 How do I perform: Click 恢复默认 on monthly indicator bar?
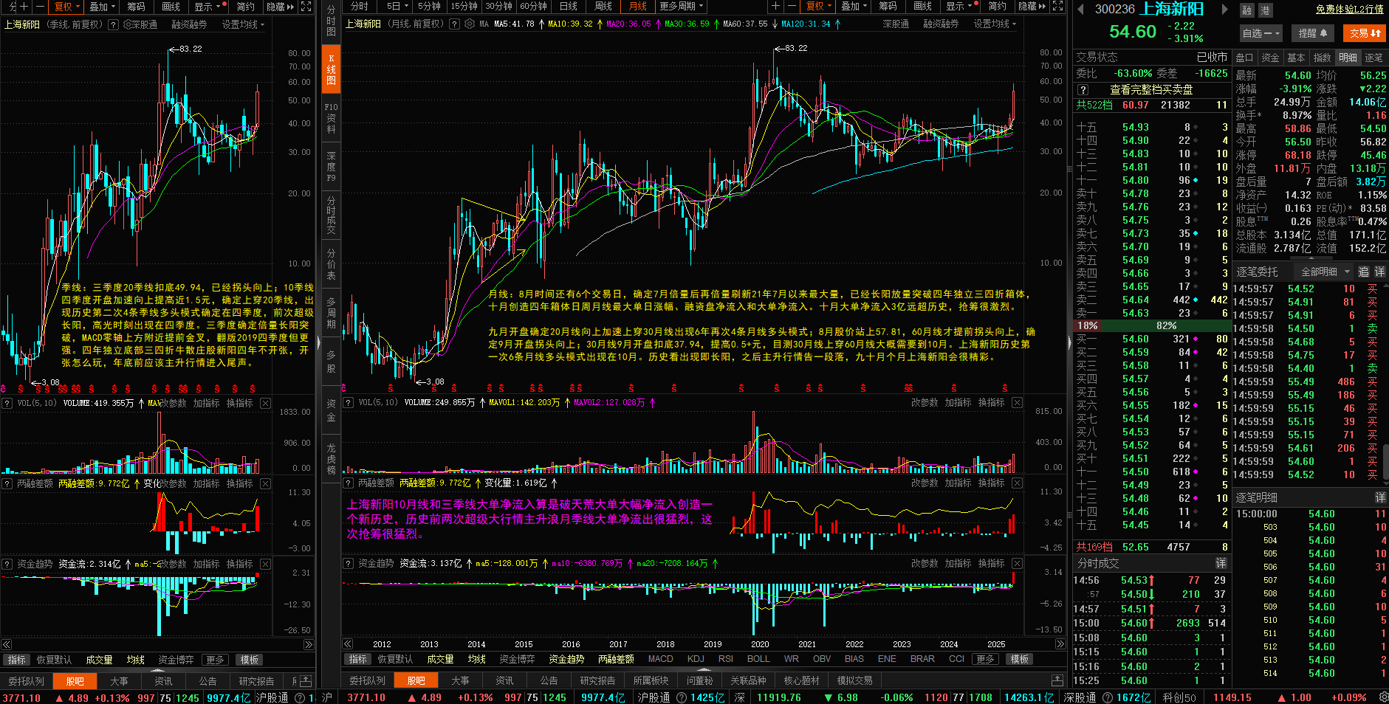[x=395, y=659]
